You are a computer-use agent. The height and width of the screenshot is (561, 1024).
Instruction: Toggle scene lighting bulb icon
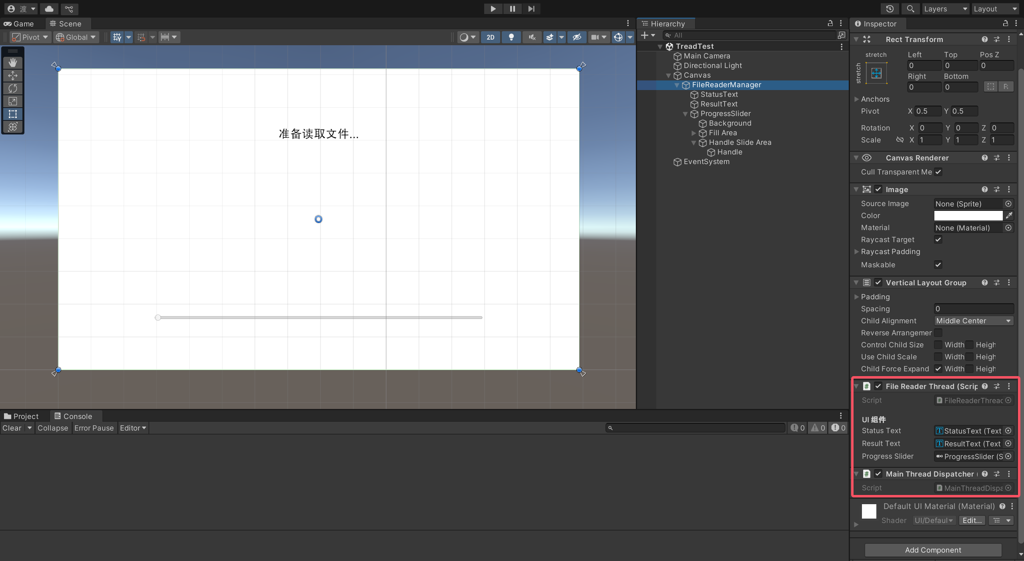coord(511,37)
